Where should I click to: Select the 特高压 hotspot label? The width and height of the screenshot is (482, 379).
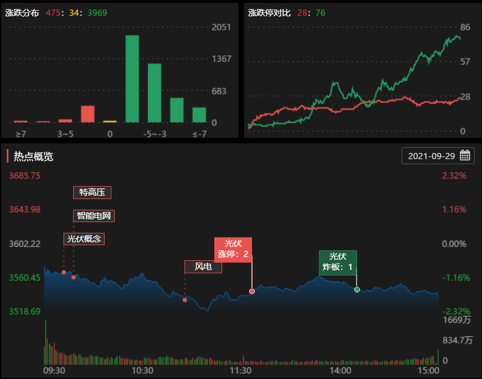click(x=92, y=192)
